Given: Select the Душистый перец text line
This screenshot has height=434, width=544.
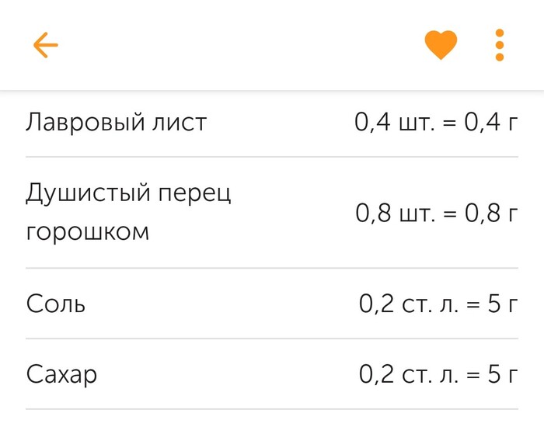Looking at the screenshot, I should 129,193.
